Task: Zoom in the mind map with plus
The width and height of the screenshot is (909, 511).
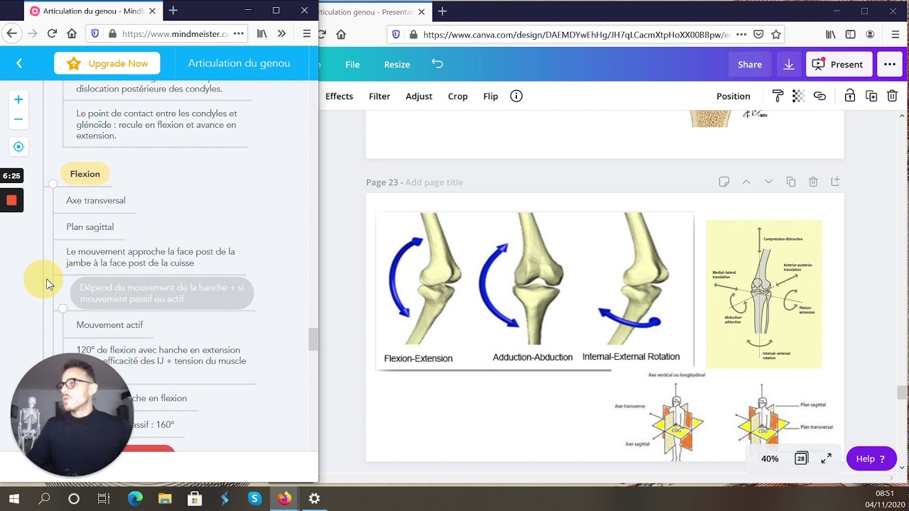Action: pyautogui.click(x=18, y=99)
